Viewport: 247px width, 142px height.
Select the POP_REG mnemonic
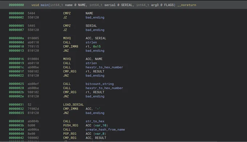70,134
